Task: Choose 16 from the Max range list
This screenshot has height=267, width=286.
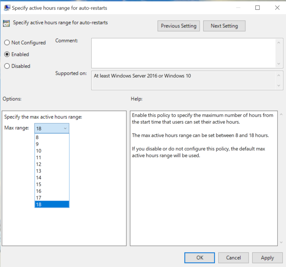Action: click(52, 191)
